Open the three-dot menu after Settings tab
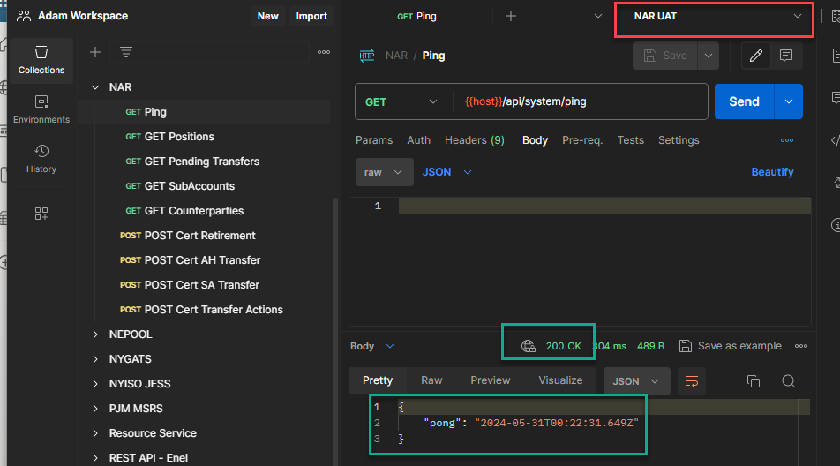 [x=786, y=140]
